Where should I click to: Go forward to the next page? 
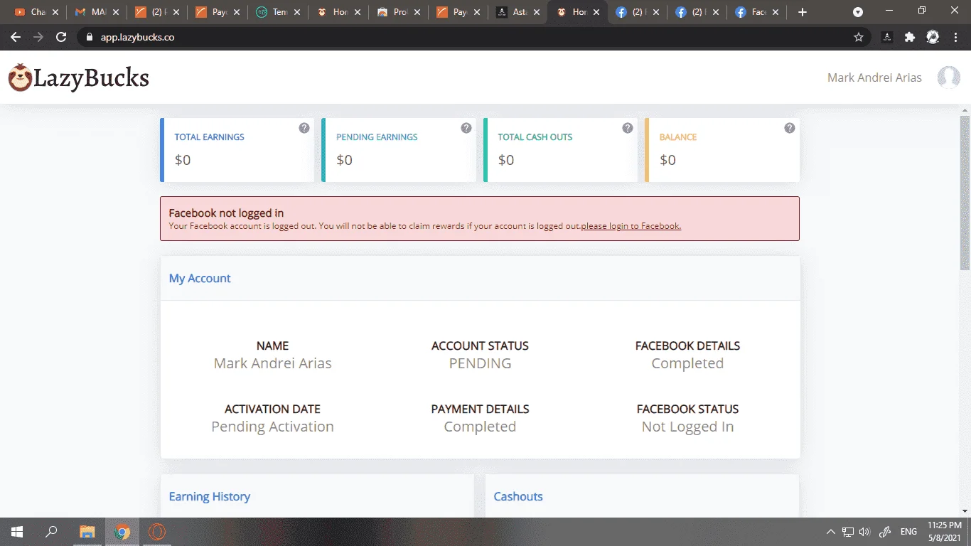tap(38, 37)
